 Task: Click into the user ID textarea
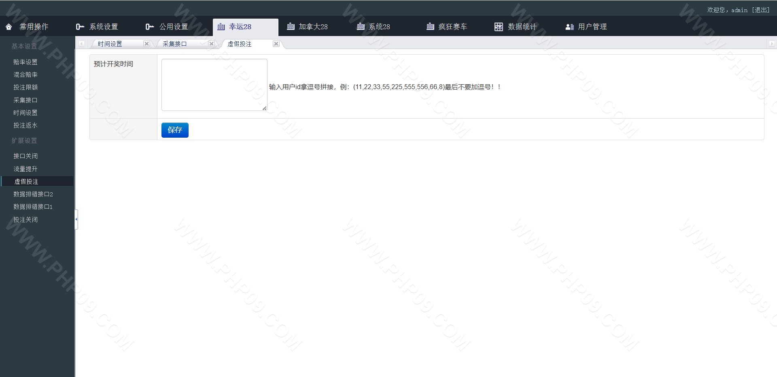214,85
